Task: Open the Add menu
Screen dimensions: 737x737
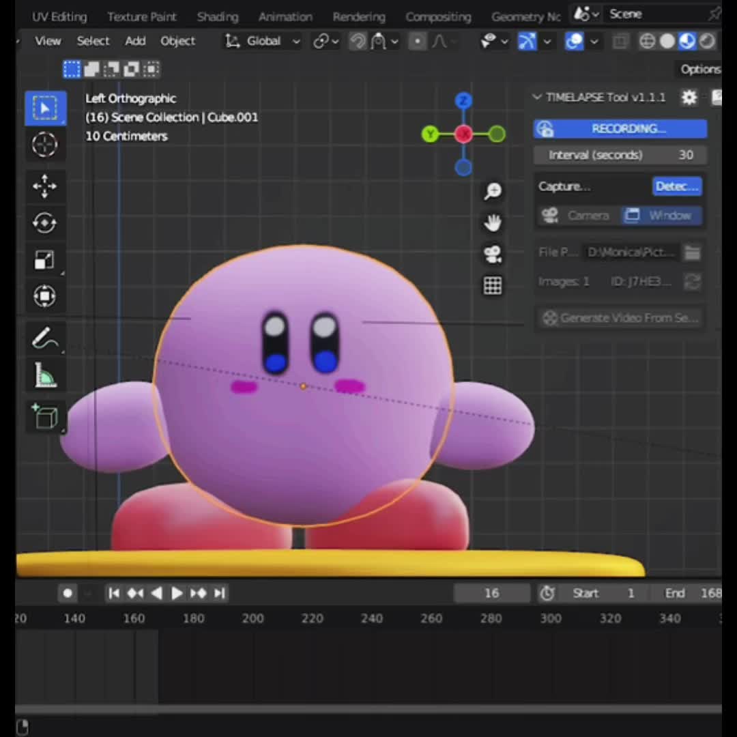Action: coord(135,42)
